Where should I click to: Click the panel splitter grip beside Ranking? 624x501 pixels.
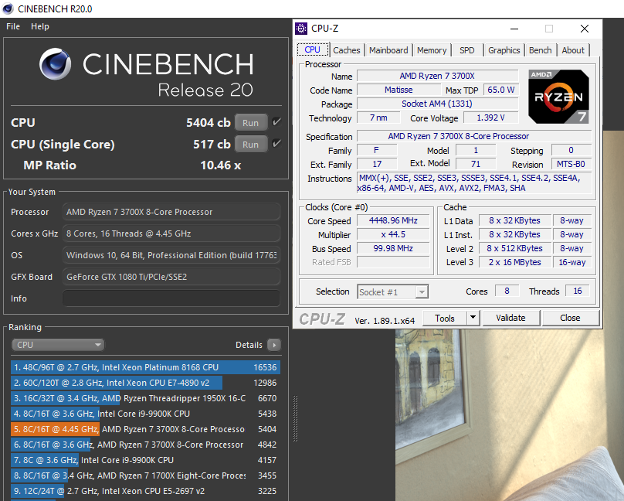(295, 418)
